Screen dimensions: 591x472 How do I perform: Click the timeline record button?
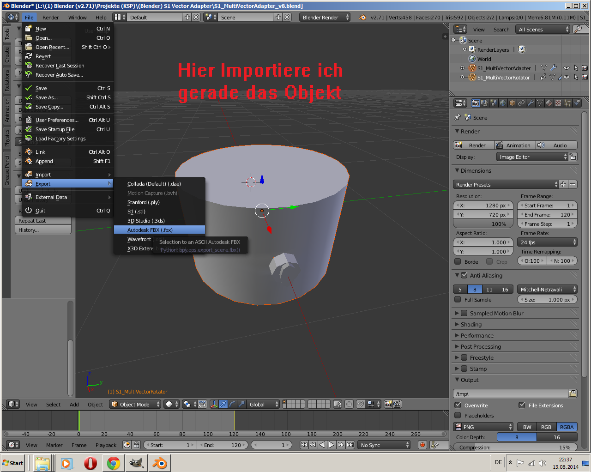(422, 445)
